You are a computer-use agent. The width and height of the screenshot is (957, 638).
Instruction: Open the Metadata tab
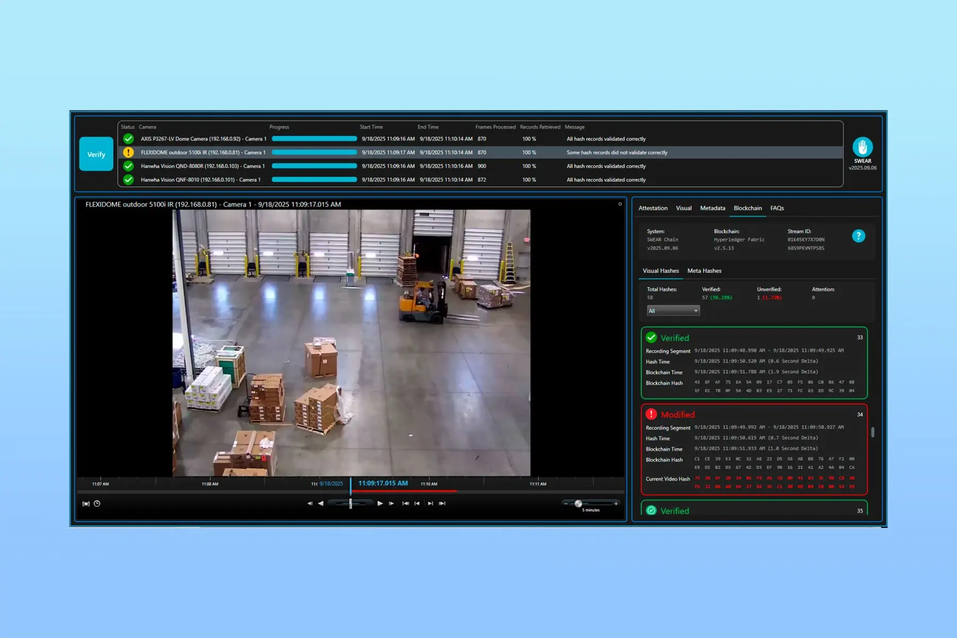[712, 208]
